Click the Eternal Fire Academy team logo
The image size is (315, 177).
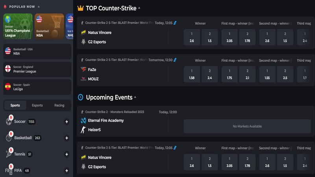pyautogui.click(x=83, y=120)
